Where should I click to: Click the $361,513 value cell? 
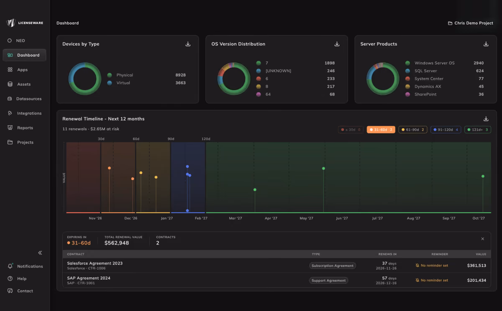(476, 265)
